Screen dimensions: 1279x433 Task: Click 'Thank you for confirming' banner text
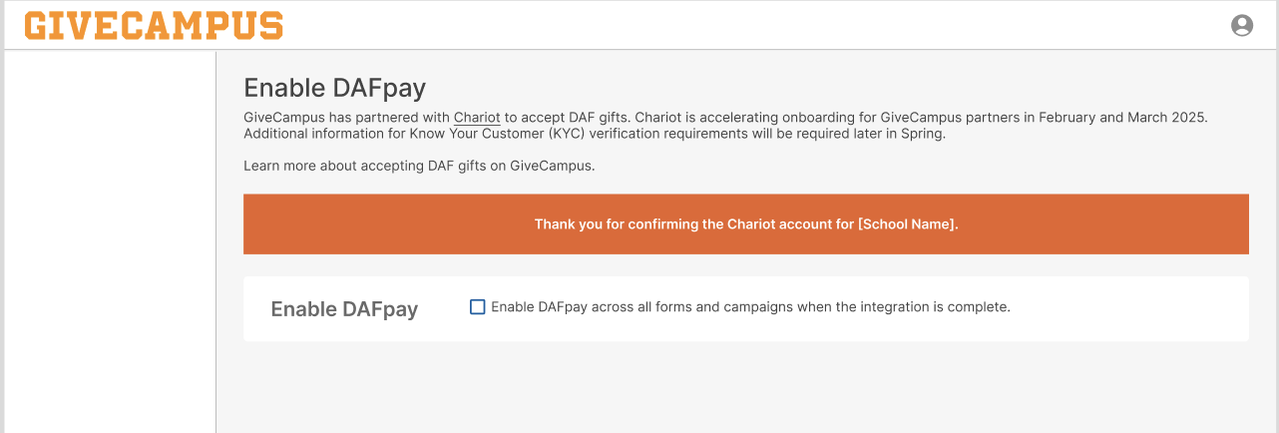click(616, 224)
